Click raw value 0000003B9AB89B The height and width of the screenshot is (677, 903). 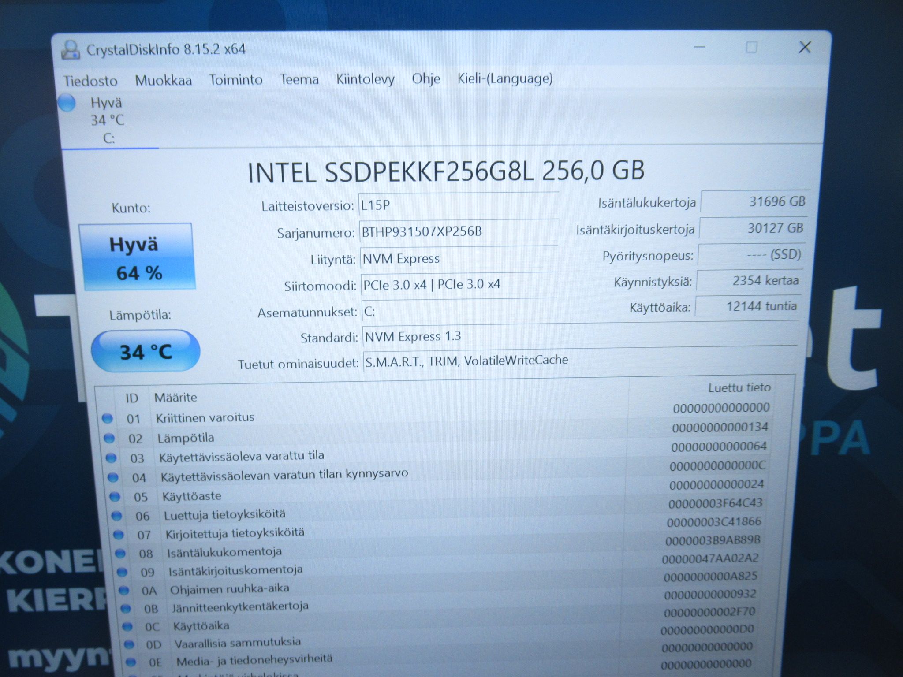[x=713, y=540]
